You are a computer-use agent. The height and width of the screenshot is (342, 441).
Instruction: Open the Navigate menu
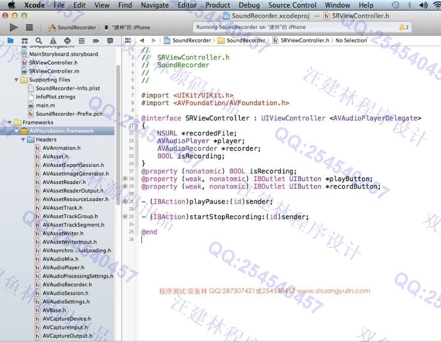(x=155, y=5)
